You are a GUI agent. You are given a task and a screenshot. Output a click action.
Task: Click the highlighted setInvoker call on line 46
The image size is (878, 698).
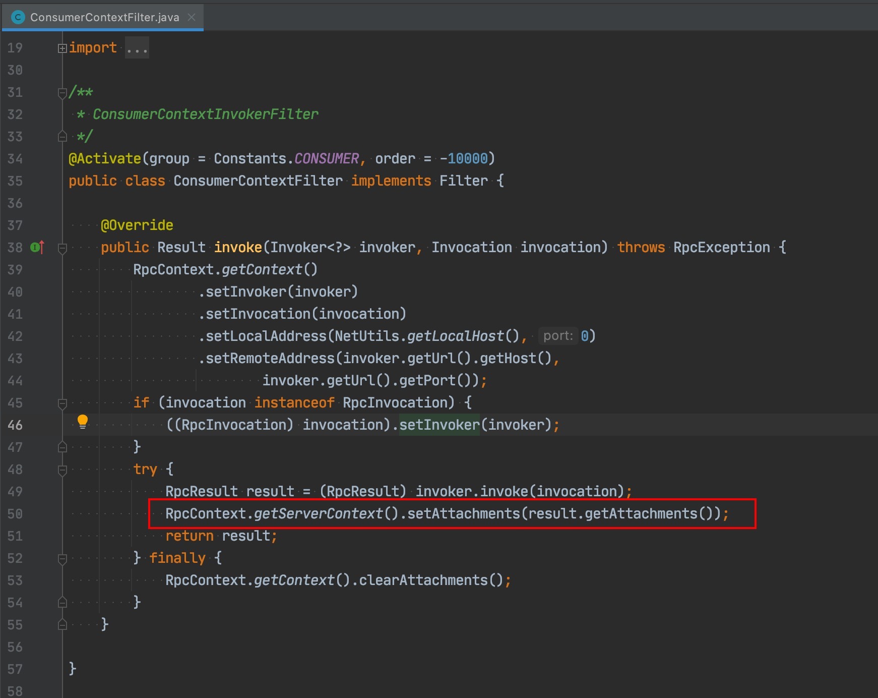pyautogui.click(x=439, y=425)
